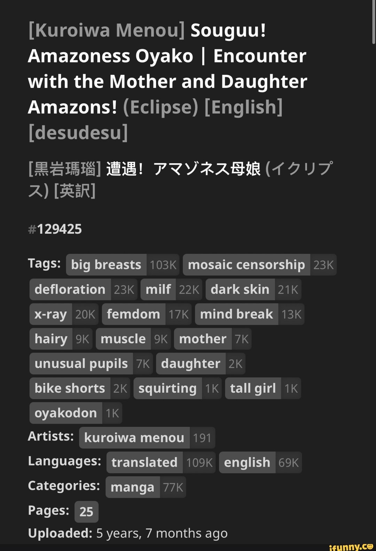This screenshot has height=551, width=376.
Task: Click the 'english' language tag
Action: click(x=247, y=463)
